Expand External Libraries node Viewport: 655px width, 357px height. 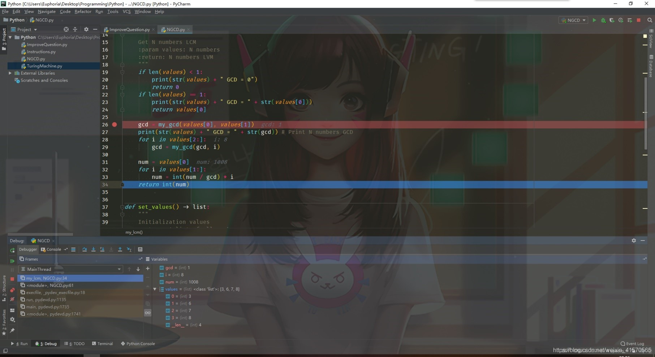(x=10, y=73)
